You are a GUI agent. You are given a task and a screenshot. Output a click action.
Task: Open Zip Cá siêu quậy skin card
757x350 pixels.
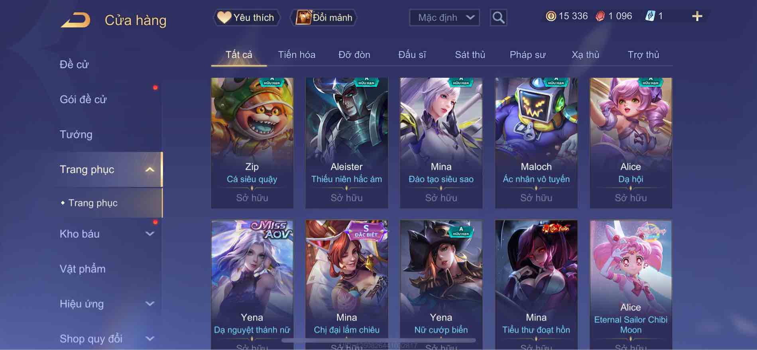[252, 143]
